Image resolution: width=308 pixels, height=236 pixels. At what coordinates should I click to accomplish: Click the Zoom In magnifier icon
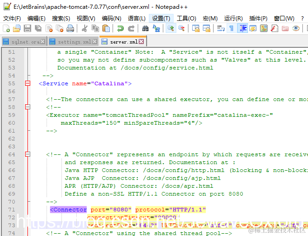170,29
